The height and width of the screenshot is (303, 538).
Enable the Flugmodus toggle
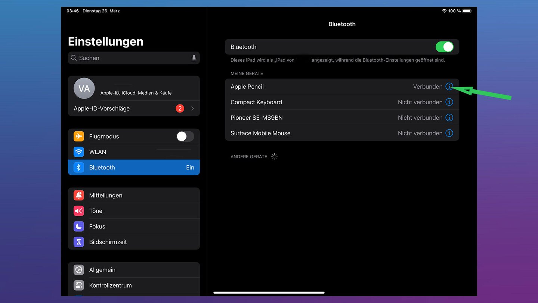click(x=185, y=136)
